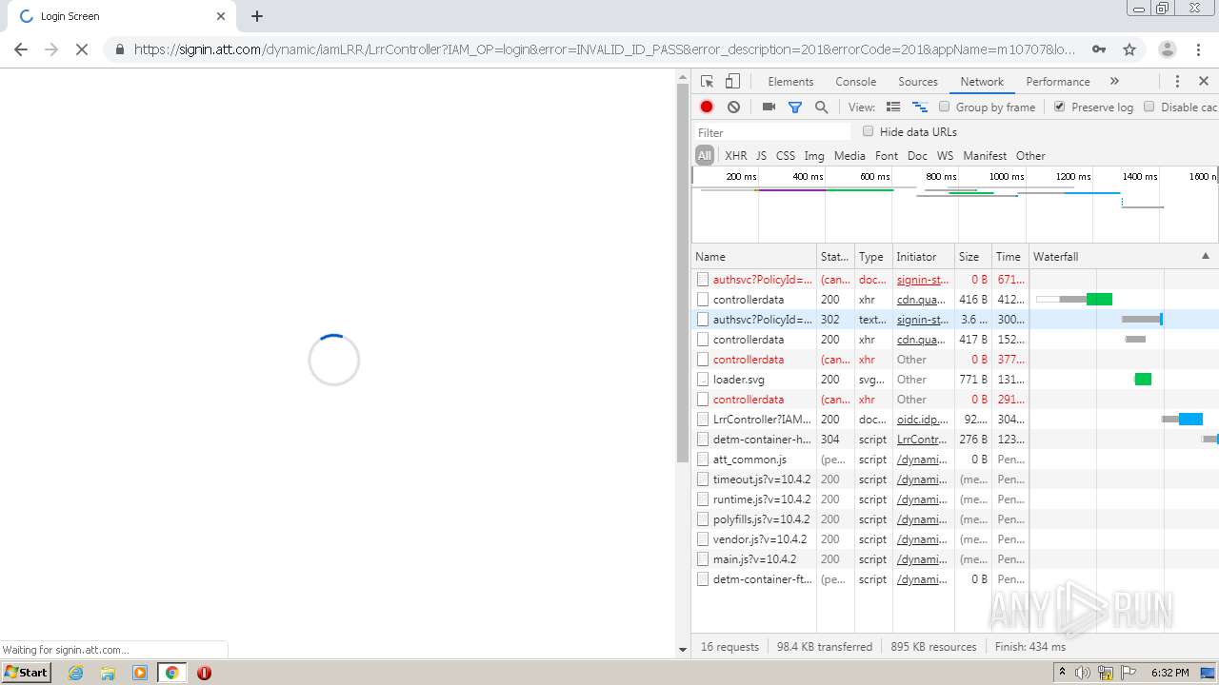
Task: Uncheck Preserve log checkbox
Action: (x=1060, y=107)
